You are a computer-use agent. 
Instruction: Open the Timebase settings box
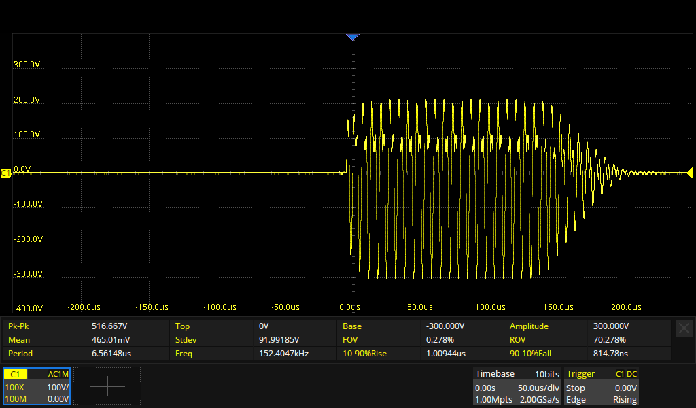pos(517,386)
